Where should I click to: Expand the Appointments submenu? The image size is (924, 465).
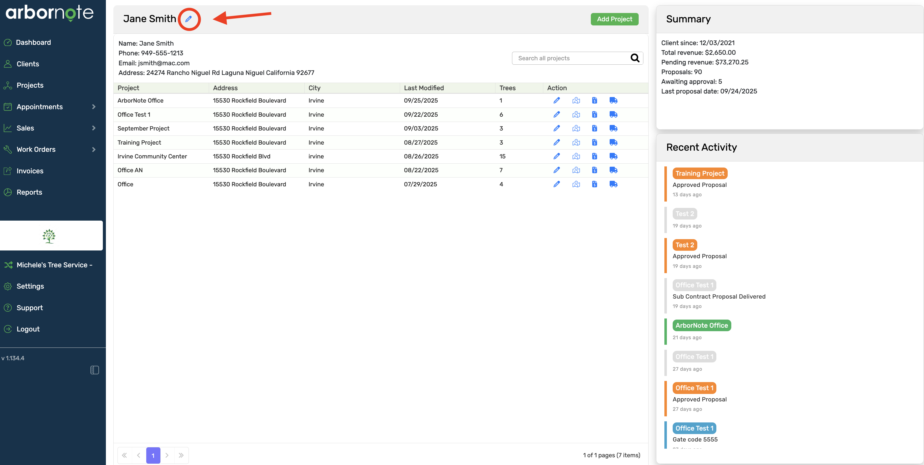[x=94, y=107]
